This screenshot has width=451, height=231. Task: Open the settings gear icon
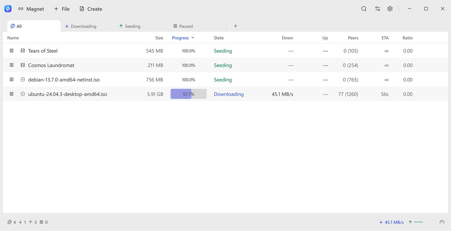(390, 9)
